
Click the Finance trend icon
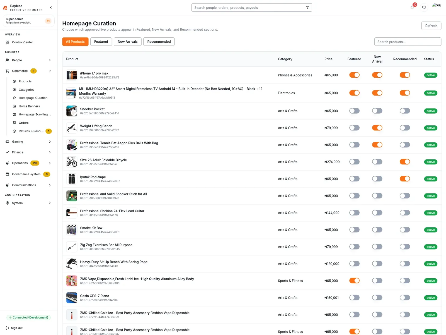[8, 152]
